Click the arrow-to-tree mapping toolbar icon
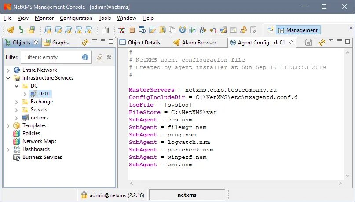This screenshot has height=202, width=355. click(x=213, y=30)
